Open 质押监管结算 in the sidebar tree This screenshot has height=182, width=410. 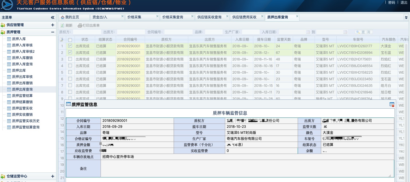coord(22,96)
